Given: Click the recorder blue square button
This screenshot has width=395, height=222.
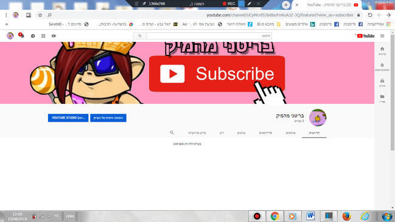Looking at the screenshot, I should pos(242,4).
